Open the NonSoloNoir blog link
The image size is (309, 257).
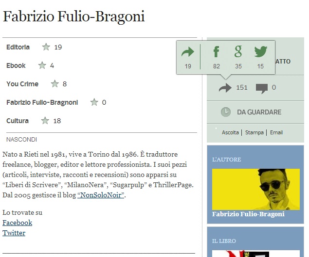coord(101,195)
